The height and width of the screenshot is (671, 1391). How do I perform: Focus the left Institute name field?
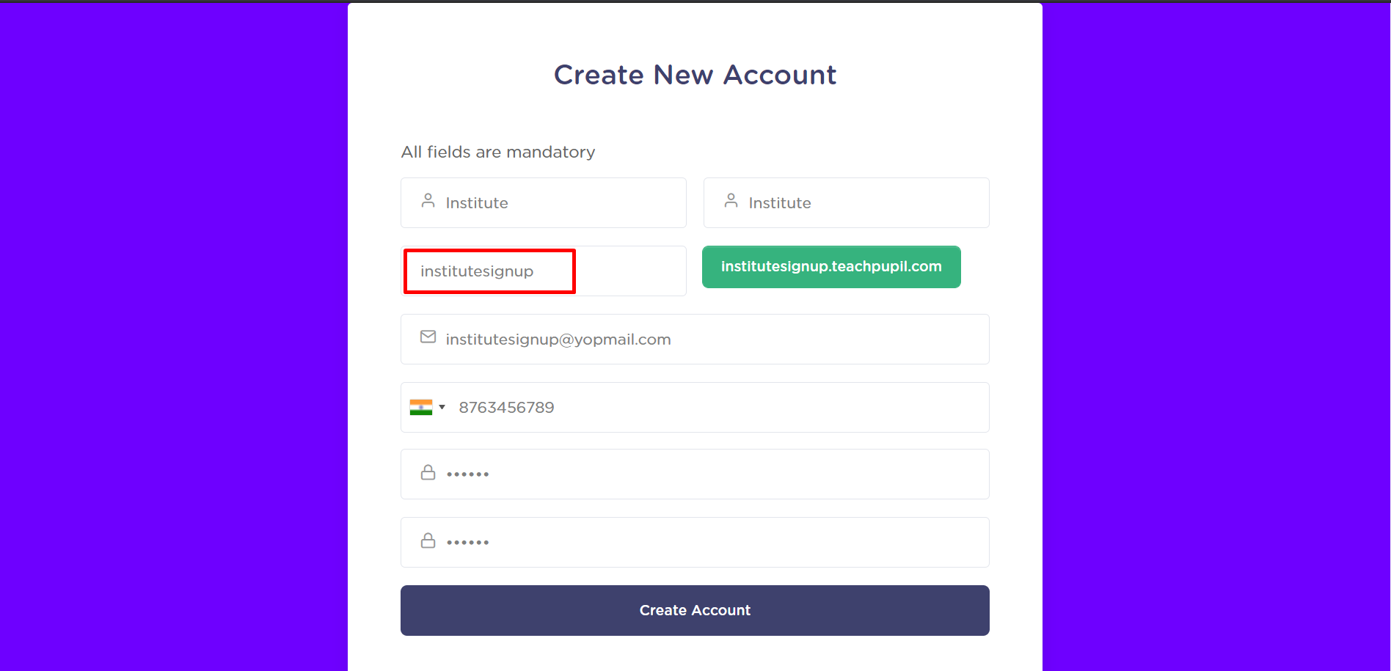click(558, 203)
